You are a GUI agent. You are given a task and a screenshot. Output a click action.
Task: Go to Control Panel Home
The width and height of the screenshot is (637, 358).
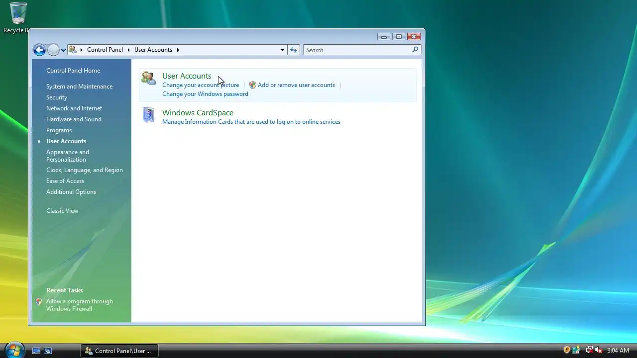(73, 71)
